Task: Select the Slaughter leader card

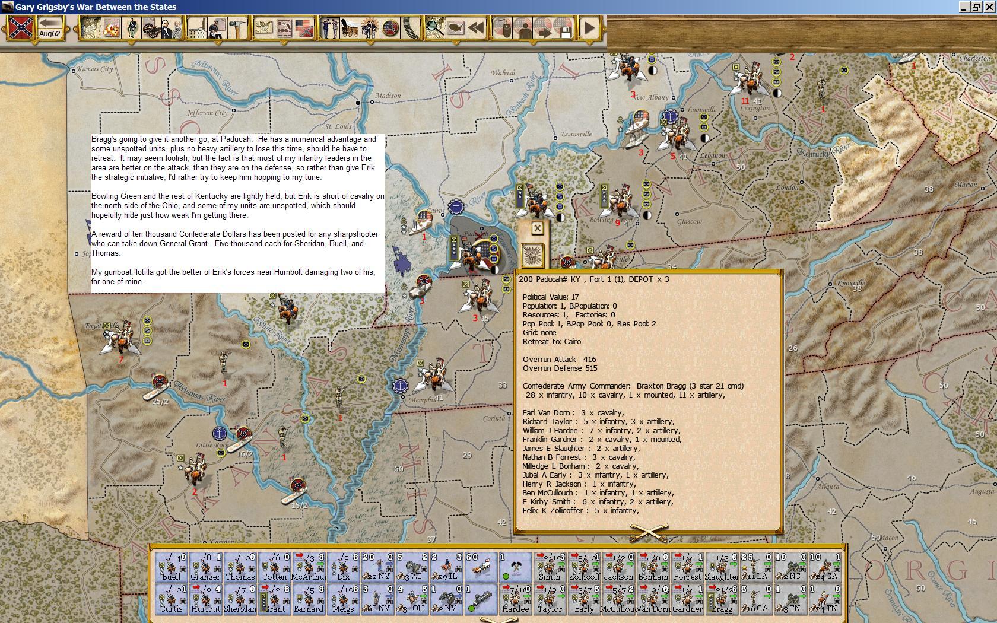Action: 722,567
